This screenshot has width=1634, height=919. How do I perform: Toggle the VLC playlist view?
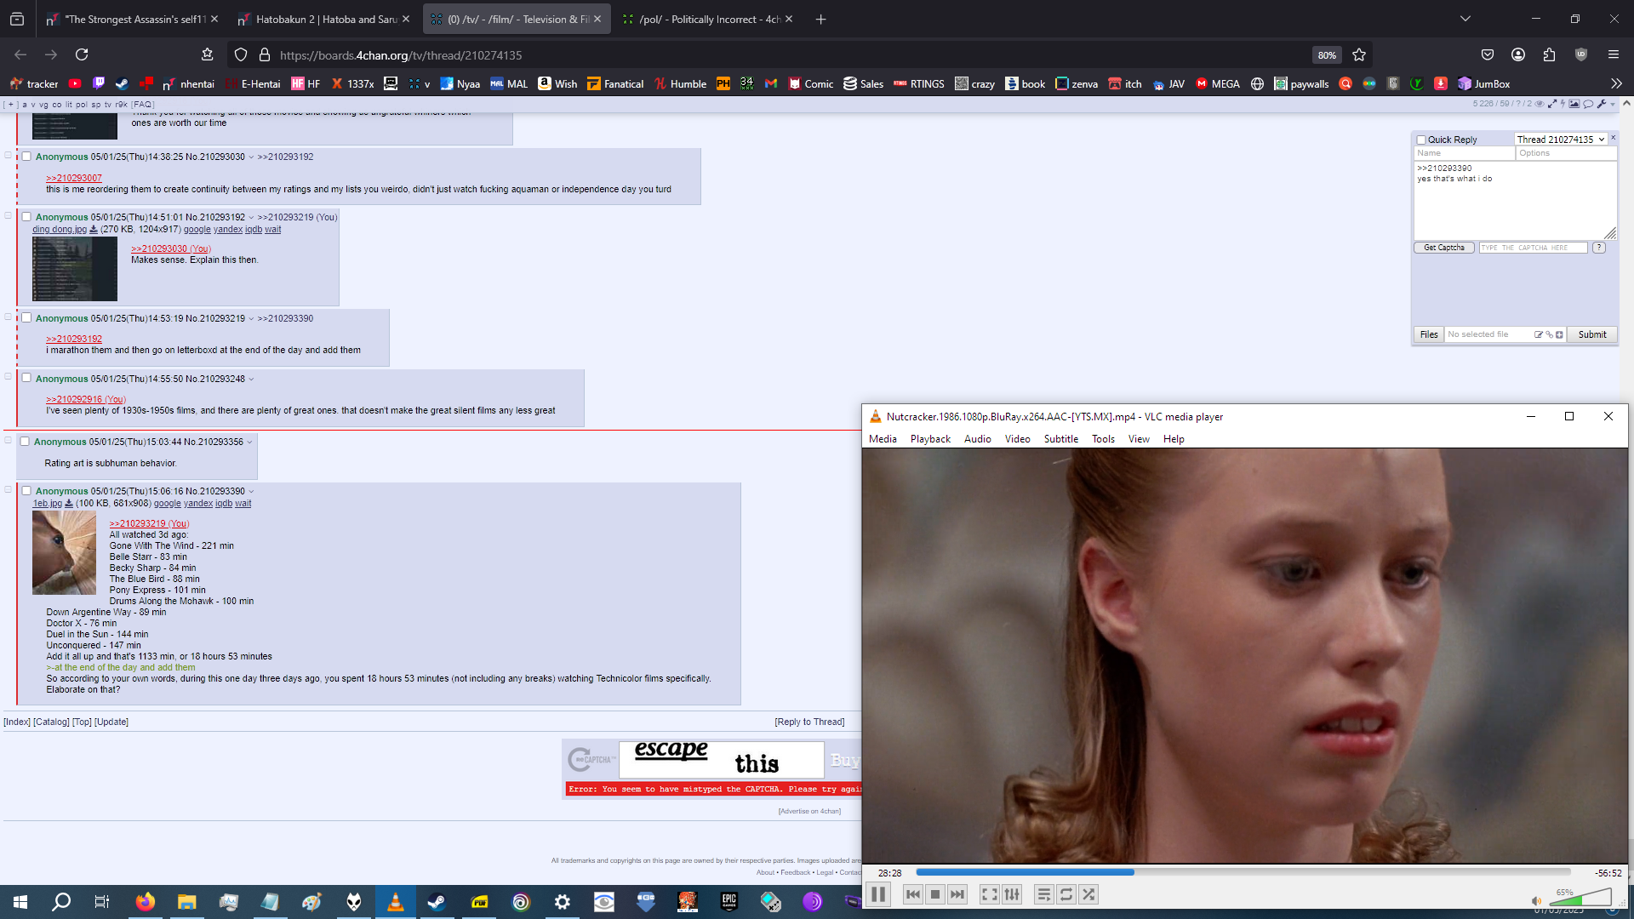[x=1043, y=894]
